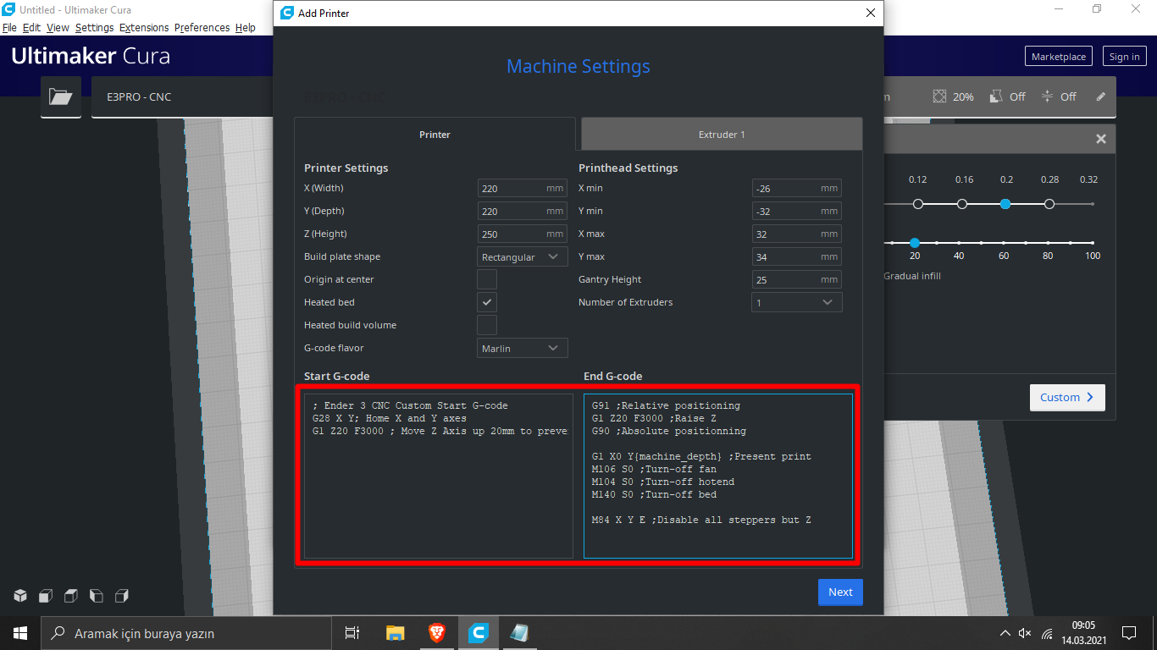1157x650 pixels.
Task: Select 0.12 layer height on slider
Action: point(918,204)
